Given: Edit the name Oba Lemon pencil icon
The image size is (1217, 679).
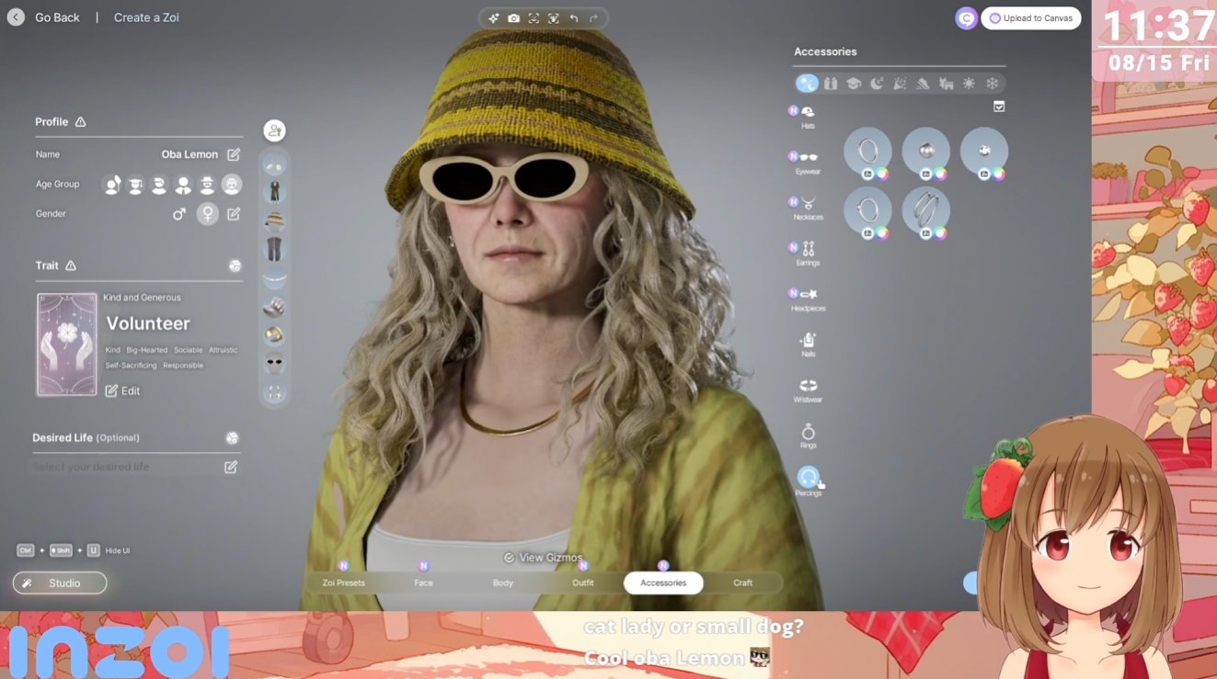Looking at the screenshot, I should point(234,154).
